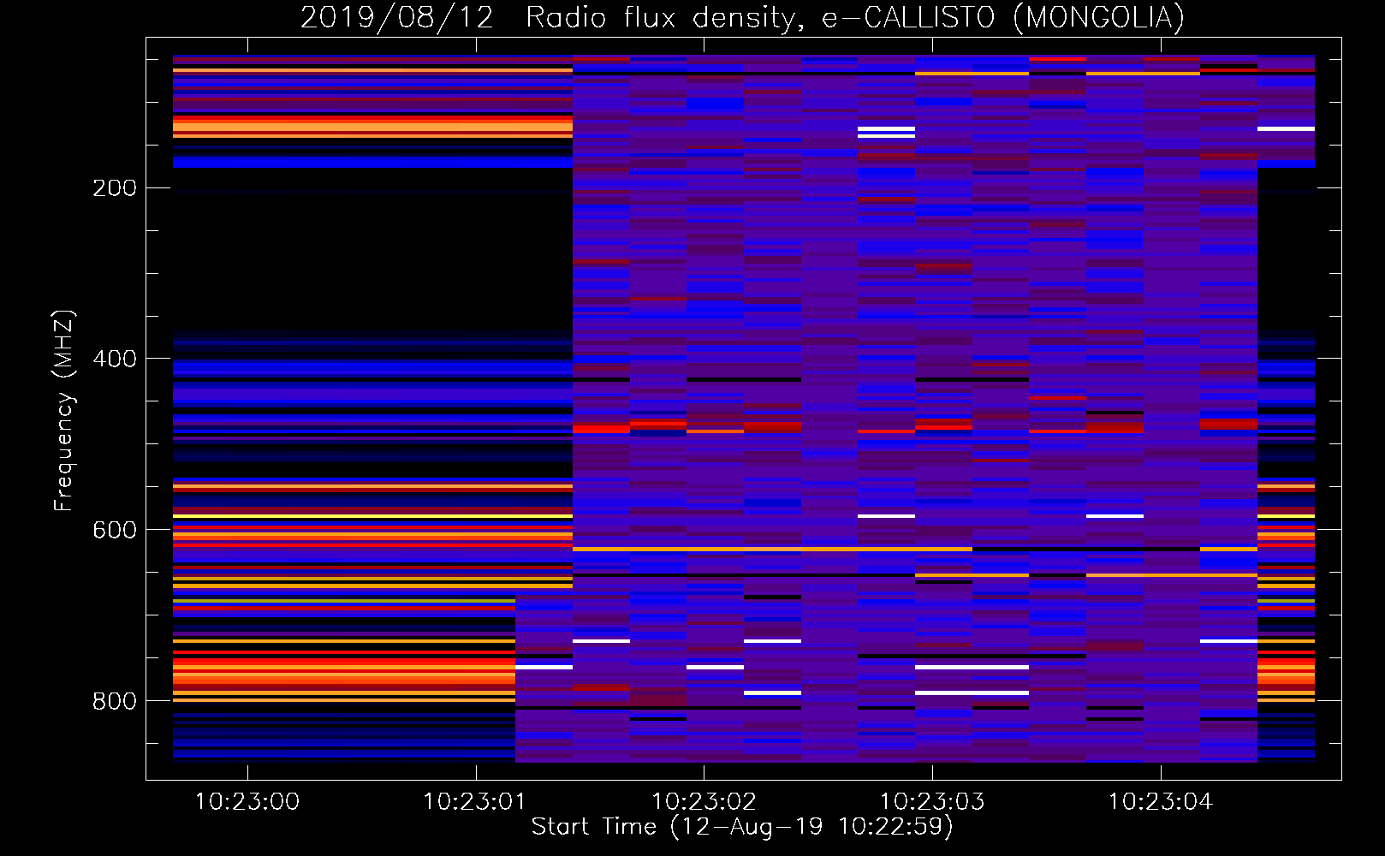Click the 10:23:03 time tick label
Viewport: 1385px width, 856px height.
pyautogui.click(x=932, y=802)
